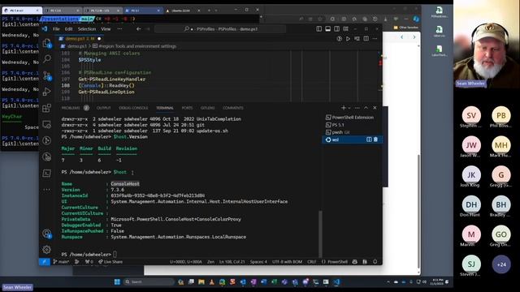Select the pwsh terminal in list
Image resolution: width=520 pixels, height=292 pixels.
point(352,132)
